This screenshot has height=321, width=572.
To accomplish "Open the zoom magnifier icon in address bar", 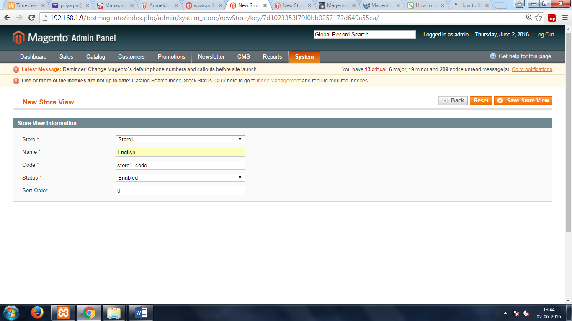I will (x=529, y=18).
